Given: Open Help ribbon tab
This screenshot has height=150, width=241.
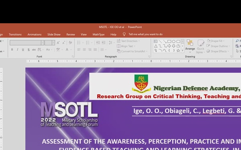Looking at the screenshot, I should click(113, 34).
